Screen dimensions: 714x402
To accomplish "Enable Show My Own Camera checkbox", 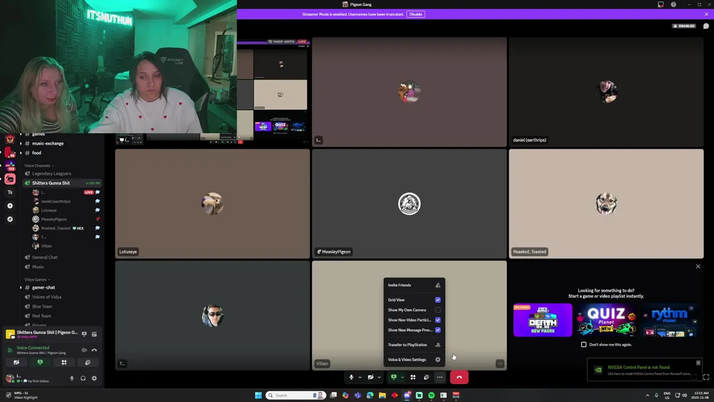I will [x=438, y=310].
